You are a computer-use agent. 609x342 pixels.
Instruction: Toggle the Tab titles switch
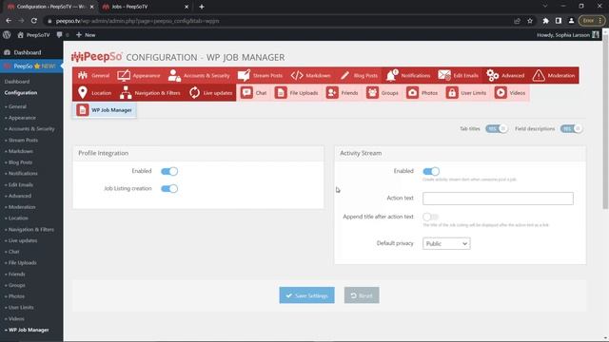pos(497,129)
